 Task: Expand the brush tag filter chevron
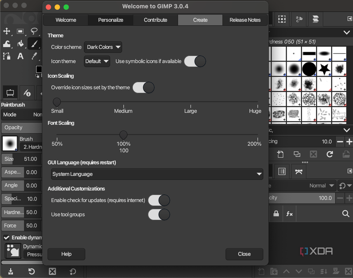347,130
